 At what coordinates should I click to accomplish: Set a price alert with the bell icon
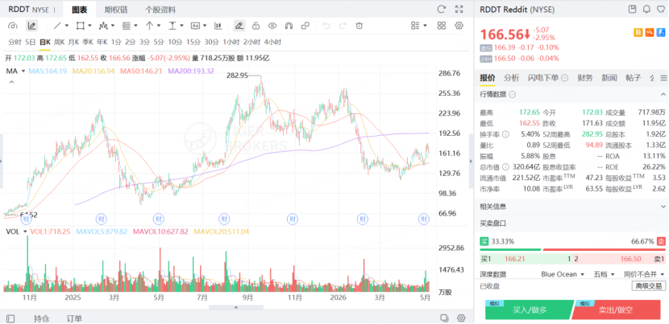(x=646, y=10)
